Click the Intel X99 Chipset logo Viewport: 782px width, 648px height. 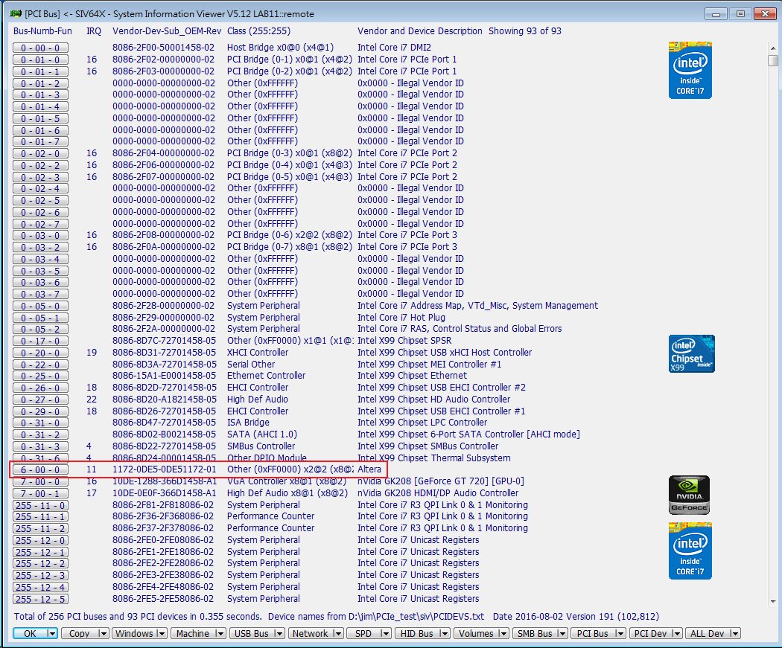coord(692,353)
